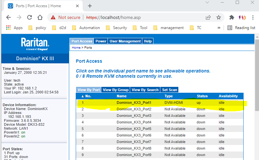This screenshot has width=259, height=160.
Task: Click the Raritan logo
Action: (x=35, y=44)
